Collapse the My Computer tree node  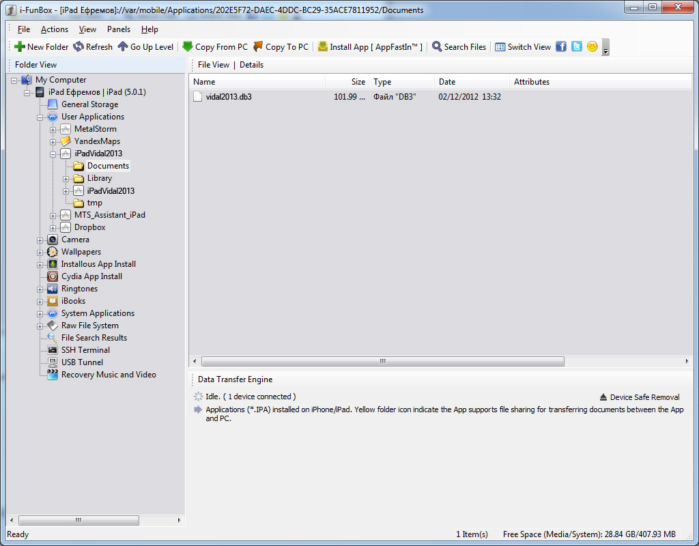click(14, 81)
